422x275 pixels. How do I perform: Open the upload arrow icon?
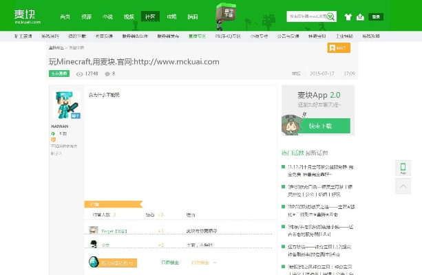360,17
